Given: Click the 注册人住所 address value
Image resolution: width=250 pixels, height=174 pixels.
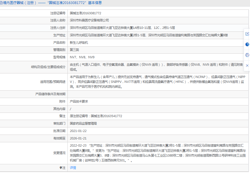Looking at the screenshot, I should [122, 28].
